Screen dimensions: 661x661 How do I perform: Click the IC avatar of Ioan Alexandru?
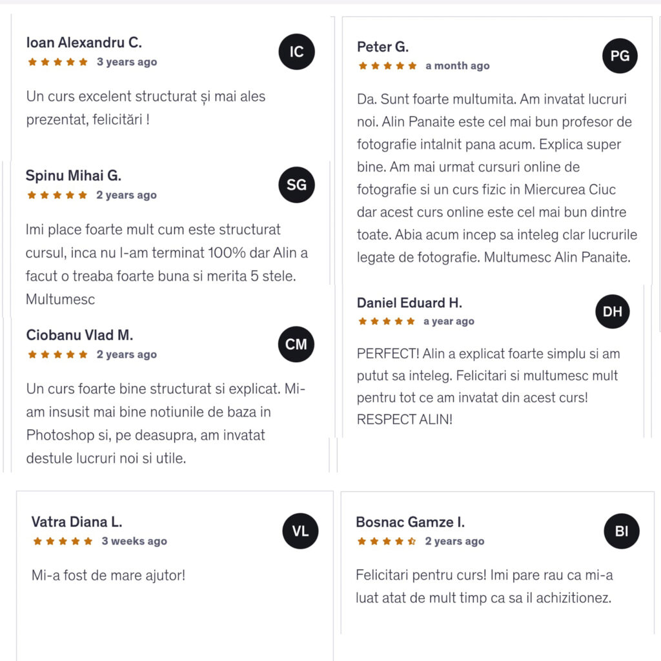click(x=296, y=52)
